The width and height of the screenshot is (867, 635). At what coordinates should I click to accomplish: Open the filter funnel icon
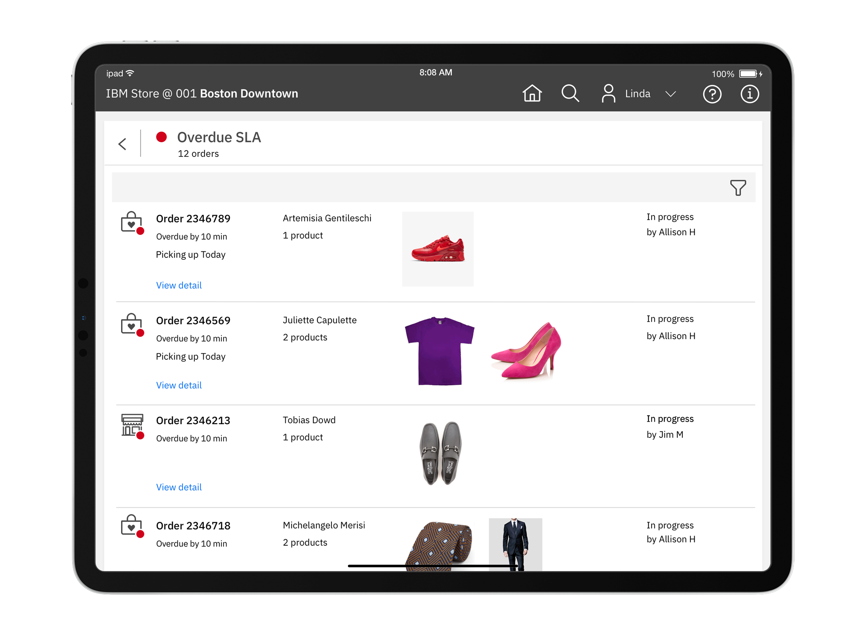pos(737,188)
